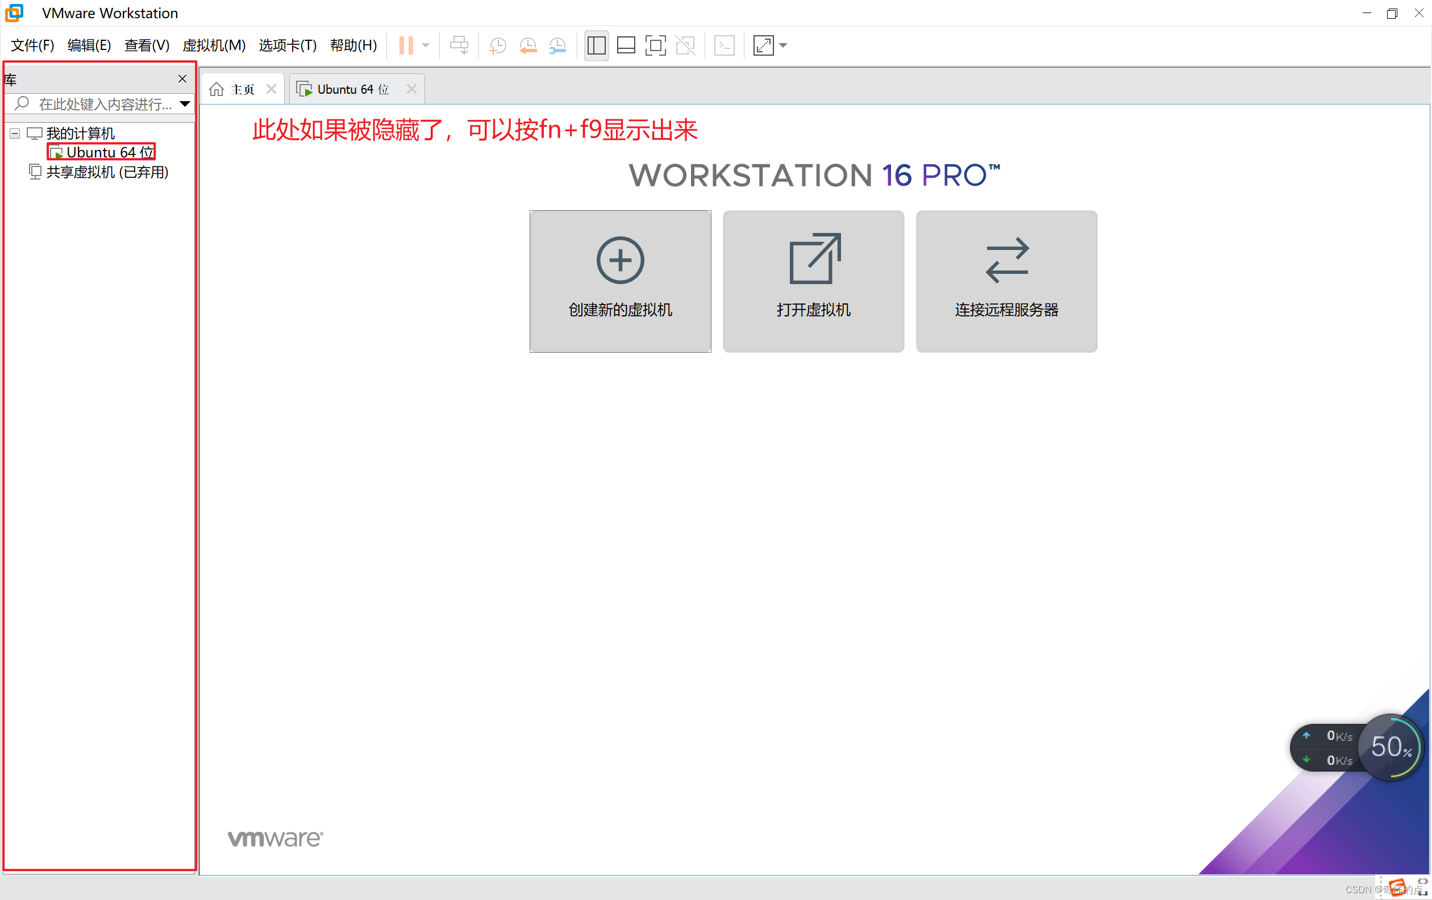Click the Revert Snapshot icon

527,45
